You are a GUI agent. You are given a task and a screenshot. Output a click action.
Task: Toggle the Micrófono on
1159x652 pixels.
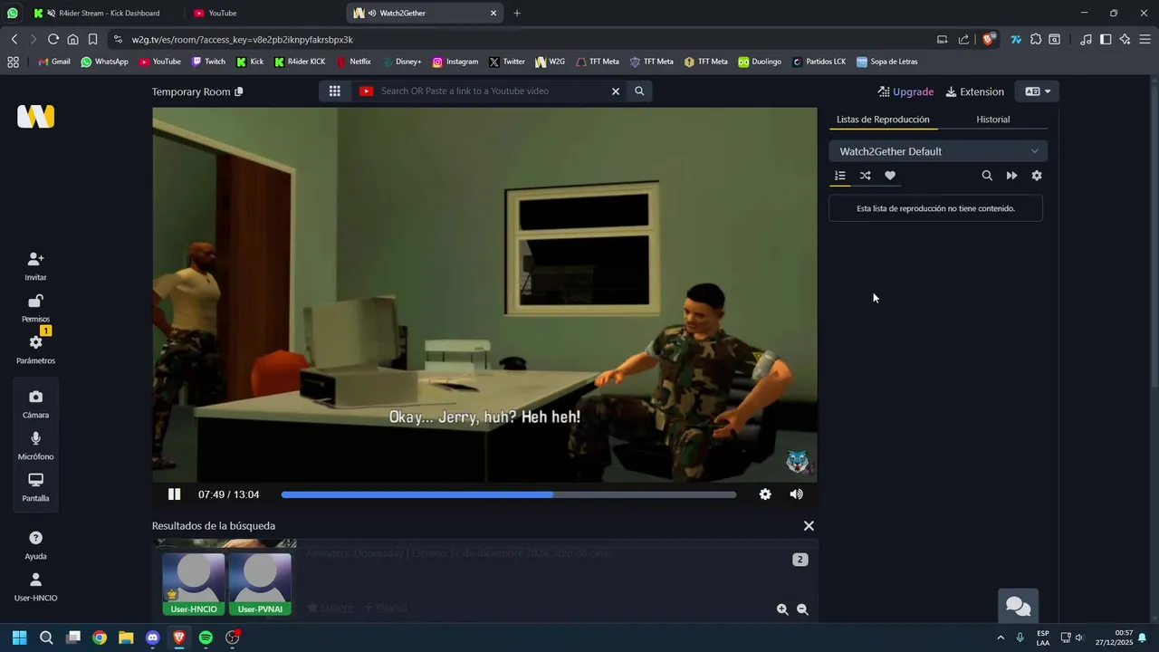(x=35, y=446)
